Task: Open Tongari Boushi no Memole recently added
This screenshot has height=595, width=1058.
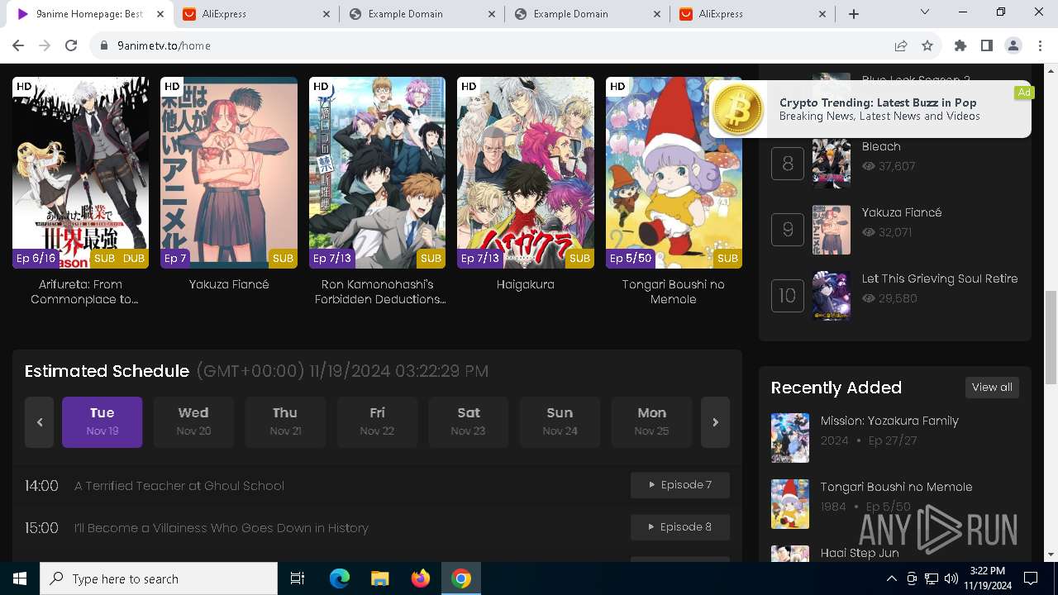Action: pyautogui.click(x=896, y=487)
